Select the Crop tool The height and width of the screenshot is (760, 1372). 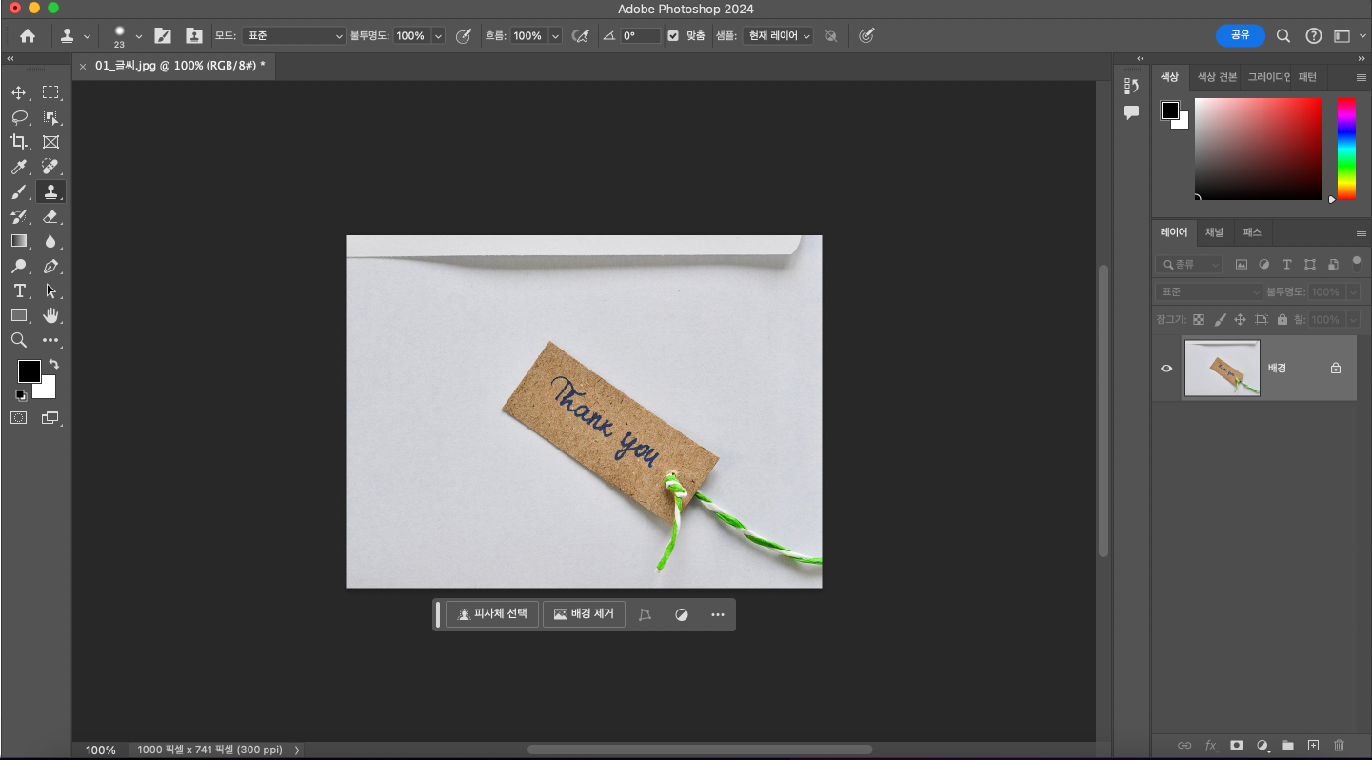tap(19, 142)
